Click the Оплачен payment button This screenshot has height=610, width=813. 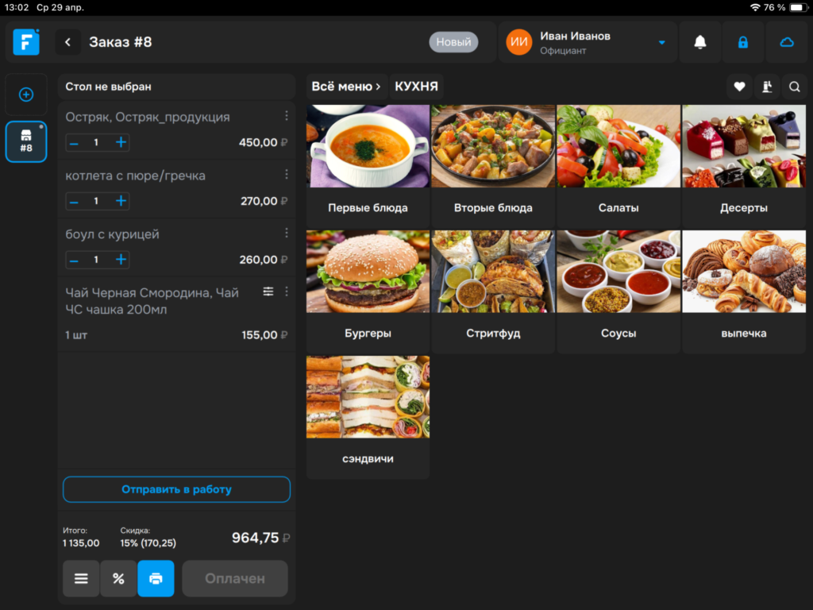click(x=235, y=578)
